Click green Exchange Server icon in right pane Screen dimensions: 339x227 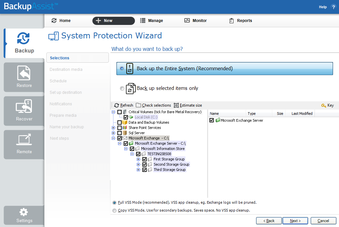(x=218, y=120)
